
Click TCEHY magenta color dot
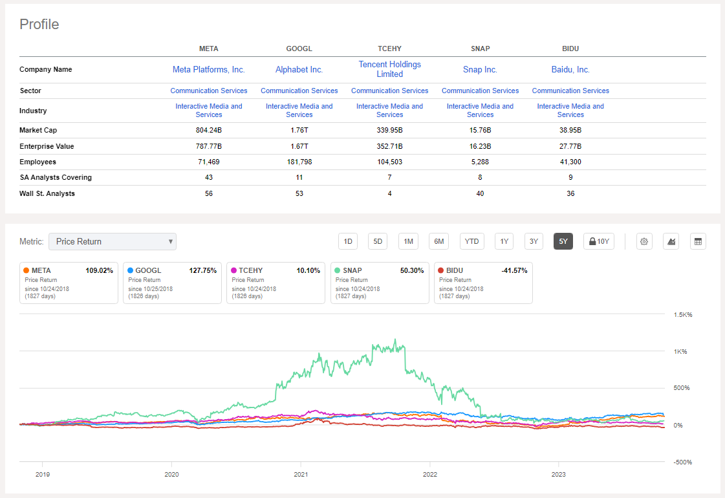click(x=233, y=270)
